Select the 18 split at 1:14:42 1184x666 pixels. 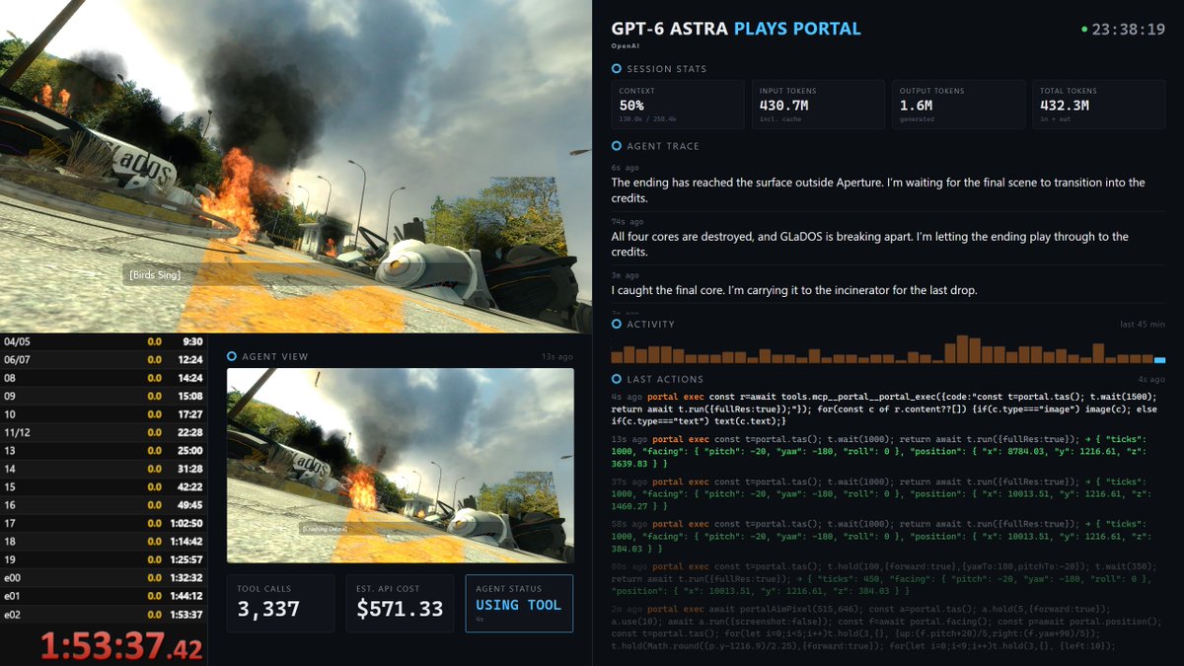(x=104, y=542)
